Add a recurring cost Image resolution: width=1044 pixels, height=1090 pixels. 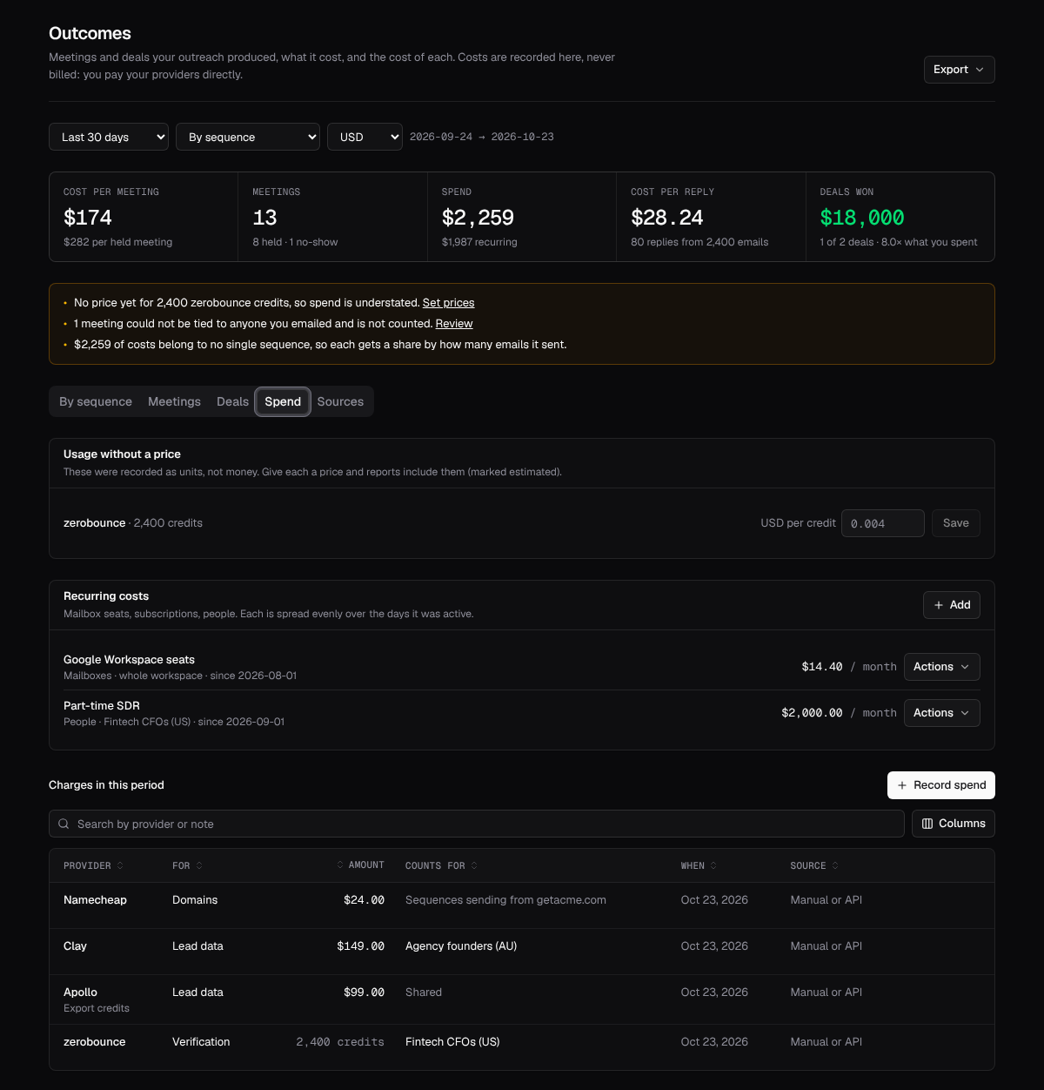(x=952, y=605)
